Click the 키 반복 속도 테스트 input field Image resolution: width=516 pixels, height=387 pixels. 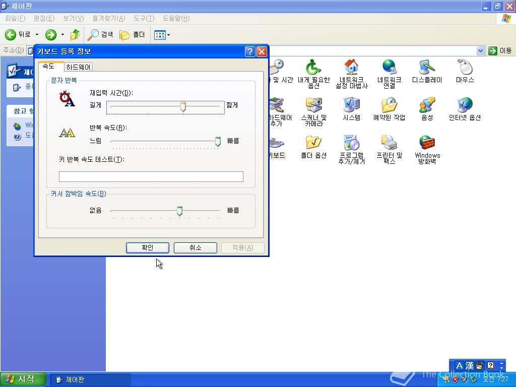click(151, 176)
